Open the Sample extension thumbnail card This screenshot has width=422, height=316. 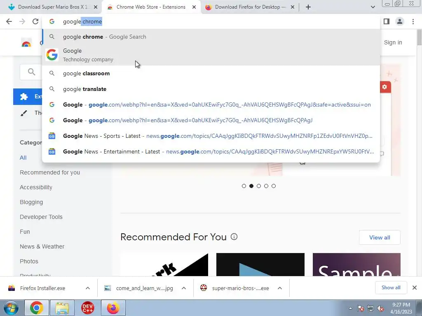tap(356, 265)
